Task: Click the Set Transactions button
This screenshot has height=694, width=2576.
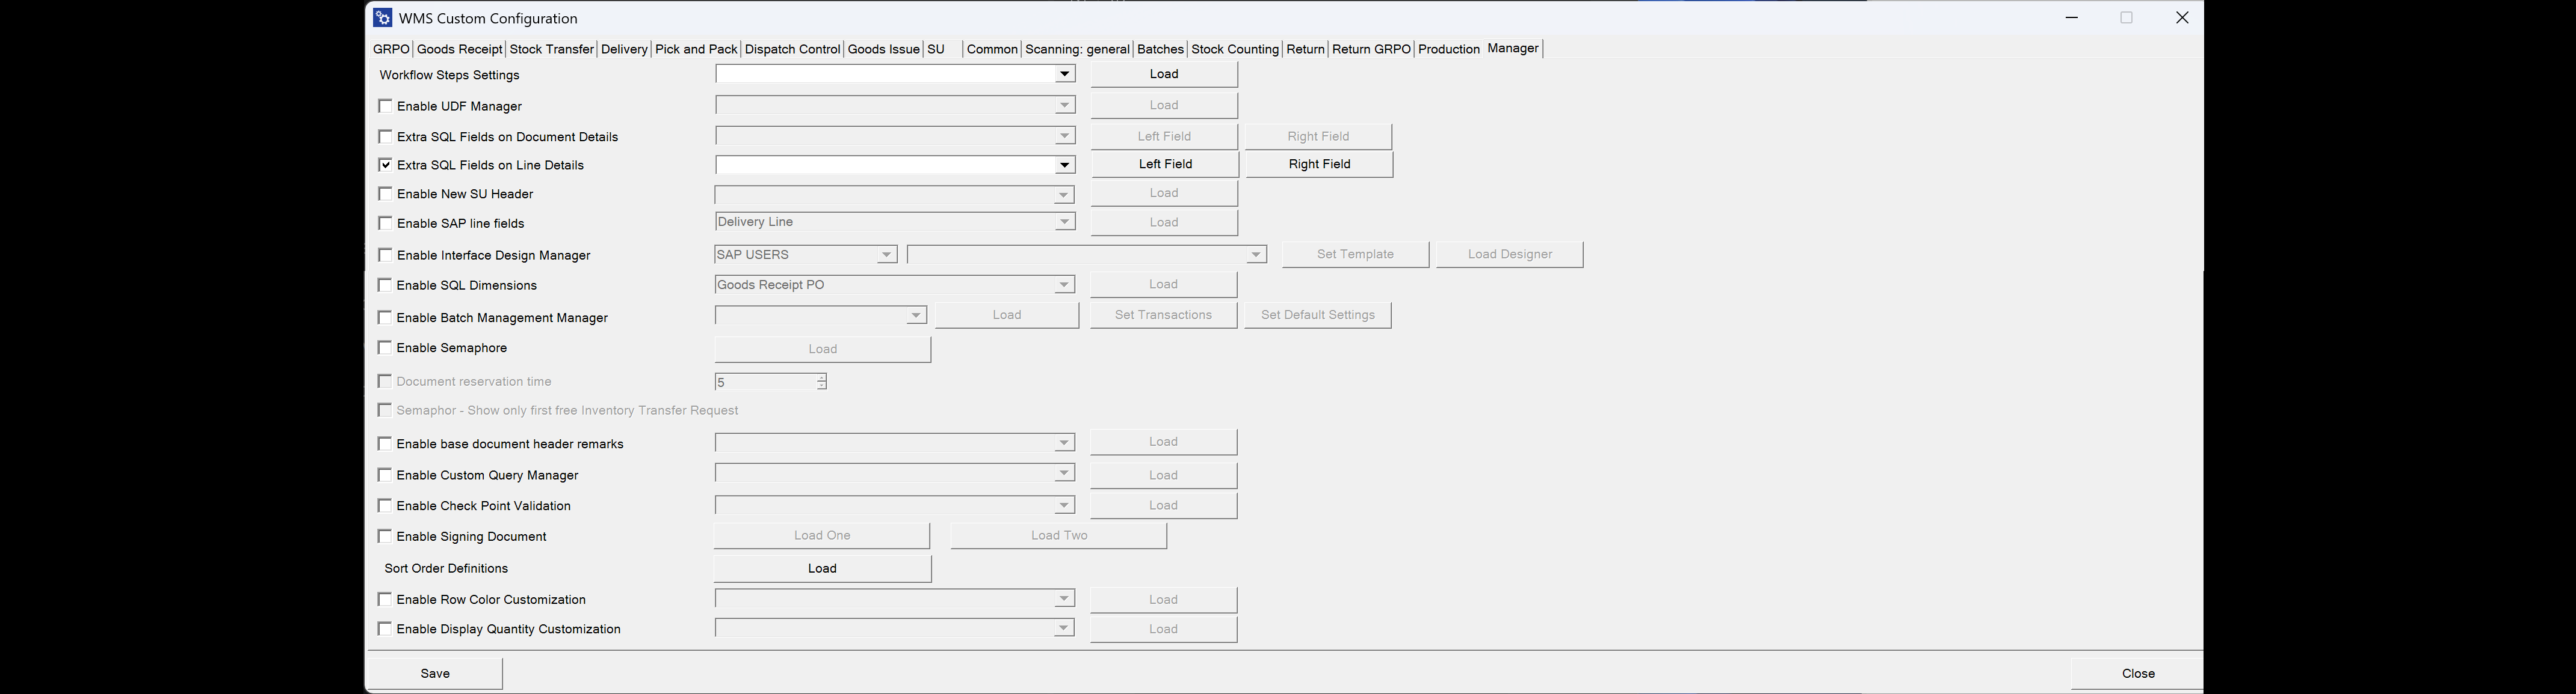Action: [x=1163, y=314]
